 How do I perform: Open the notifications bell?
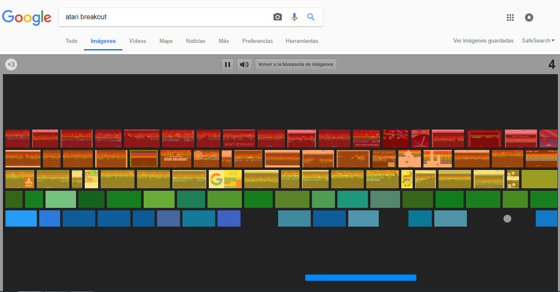click(x=529, y=17)
